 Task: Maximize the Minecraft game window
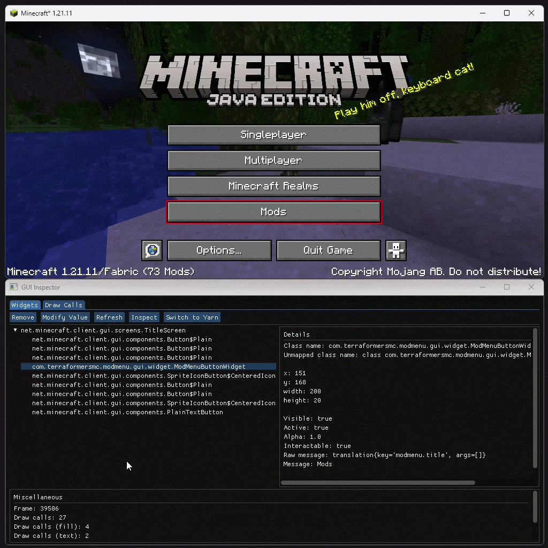tap(507, 13)
